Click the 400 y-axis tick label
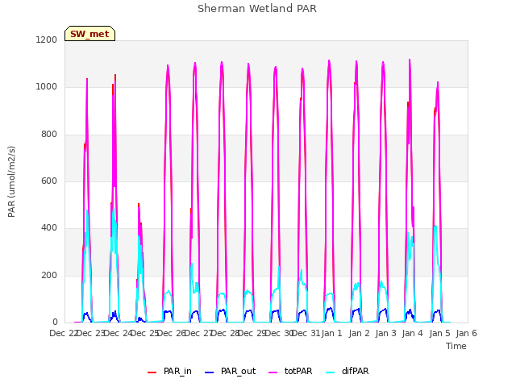516x387 pixels. pos(49,228)
